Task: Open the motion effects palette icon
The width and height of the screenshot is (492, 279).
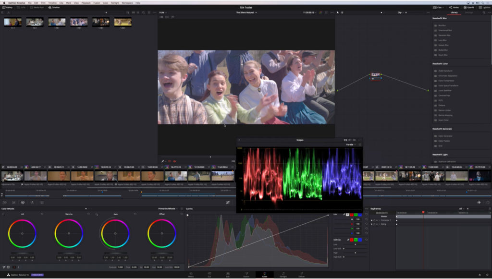Action: [41, 203]
